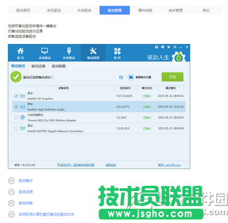Image resolution: width=228 pixels, height=223 pixels.
Task: Open the 驱动诊所 link in the status bar
Action: tap(78, 165)
